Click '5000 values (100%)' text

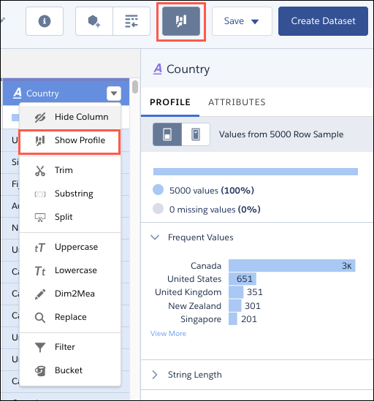point(212,191)
